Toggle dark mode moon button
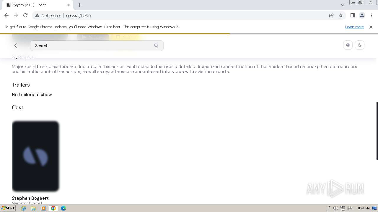The width and height of the screenshot is (378, 212). point(360,45)
